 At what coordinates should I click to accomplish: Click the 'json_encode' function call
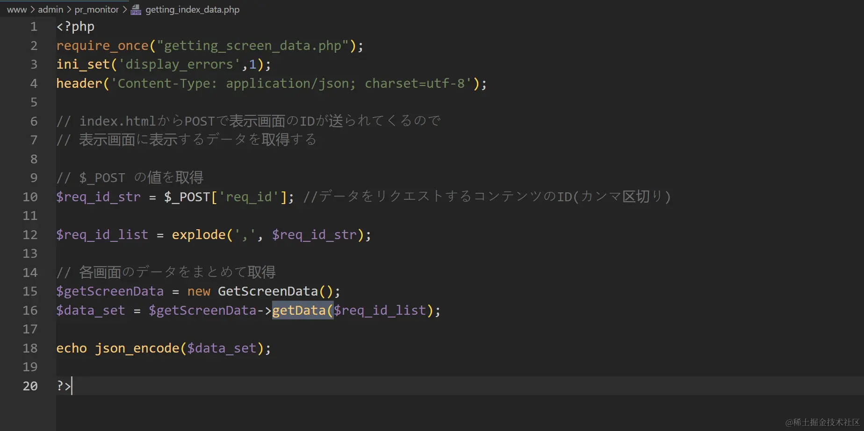pyautogui.click(x=137, y=348)
